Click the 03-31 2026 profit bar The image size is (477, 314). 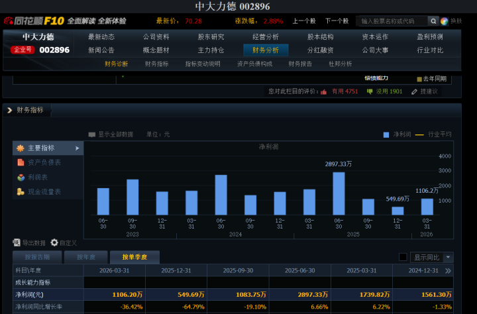coord(427,207)
